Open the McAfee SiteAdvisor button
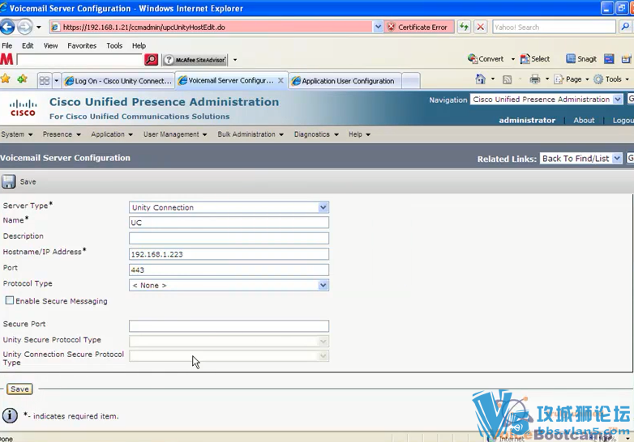This screenshot has width=634, height=442. coord(195,60)
